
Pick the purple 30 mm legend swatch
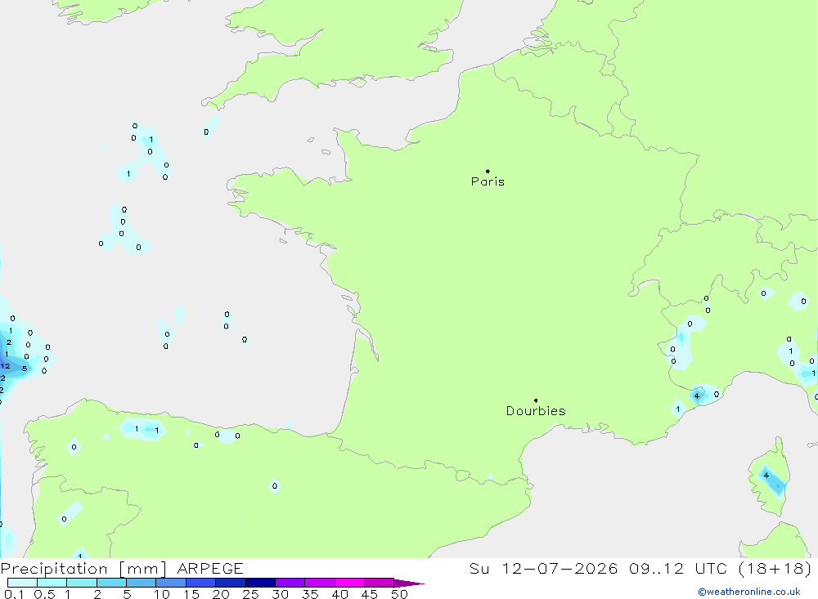(290, 583)
